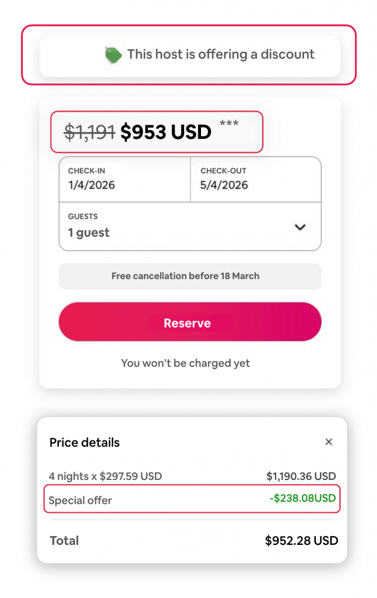Click the "Total" label
This screenshot has height=598, width=377.
tap(64, 541)
